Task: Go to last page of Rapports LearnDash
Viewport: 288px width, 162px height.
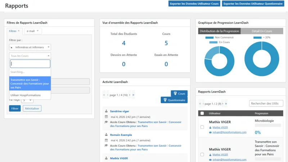Action: pyautogui.click(x=226, y=104)
